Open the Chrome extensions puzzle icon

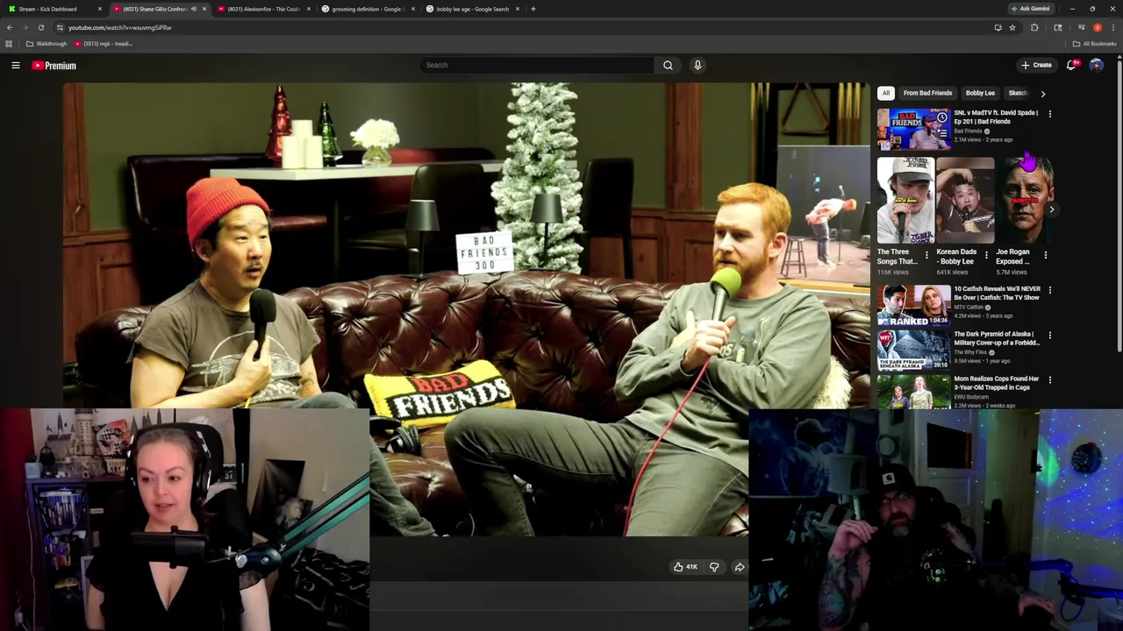pyautogui.click(x=1034, y=27)
